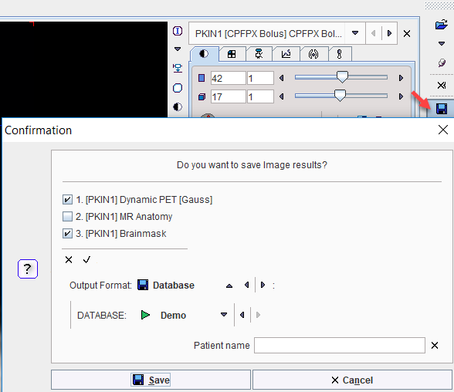Open the chart curve tab
The width and height of the screenshot is (454, 392).
pos(286,54)
